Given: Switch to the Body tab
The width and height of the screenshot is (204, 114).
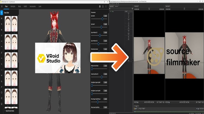Looking at the screenshot, I should pos(20,6).
